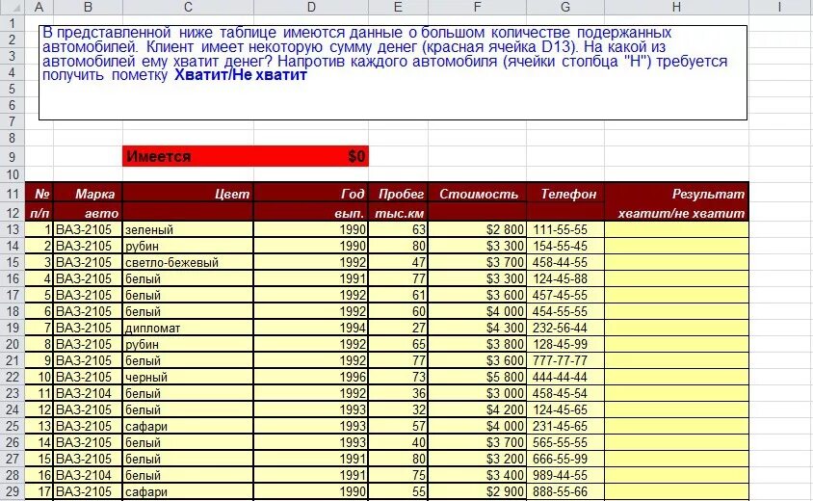Click the 'сафари' cell in row 25
This screenshot has width=813, height=501.
(188, 426)
